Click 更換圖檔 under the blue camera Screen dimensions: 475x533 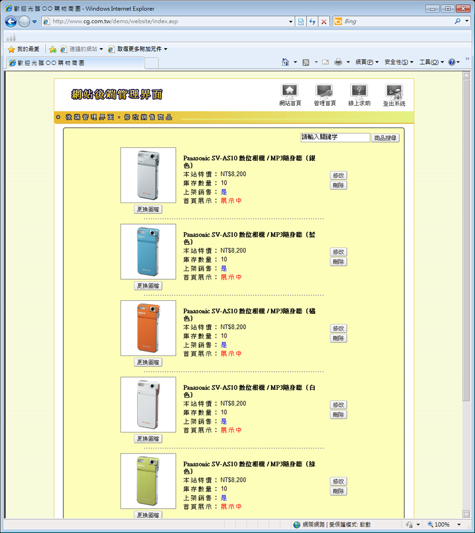148,286
